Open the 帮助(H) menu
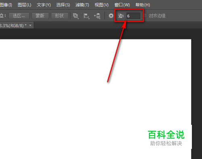Screen dimensions: 202x159 [143, 5]
